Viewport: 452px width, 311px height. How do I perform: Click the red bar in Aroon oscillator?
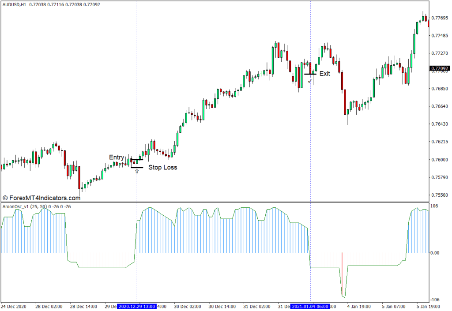342,274
